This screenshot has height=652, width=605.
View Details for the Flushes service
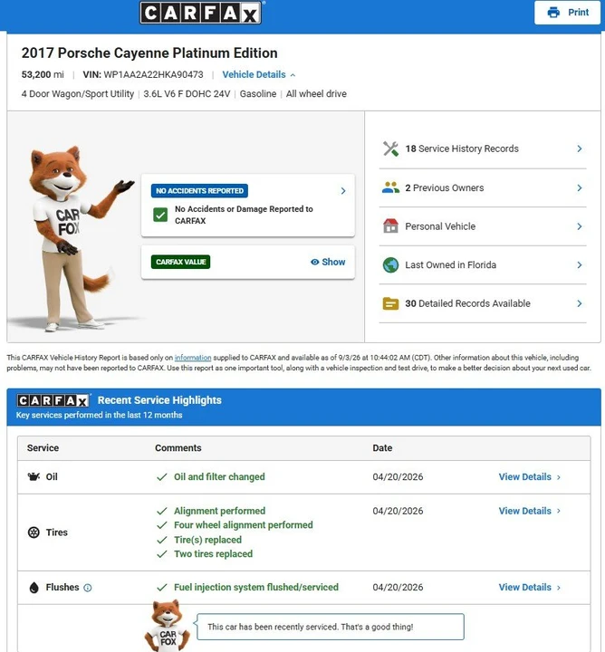click(529, 587)
